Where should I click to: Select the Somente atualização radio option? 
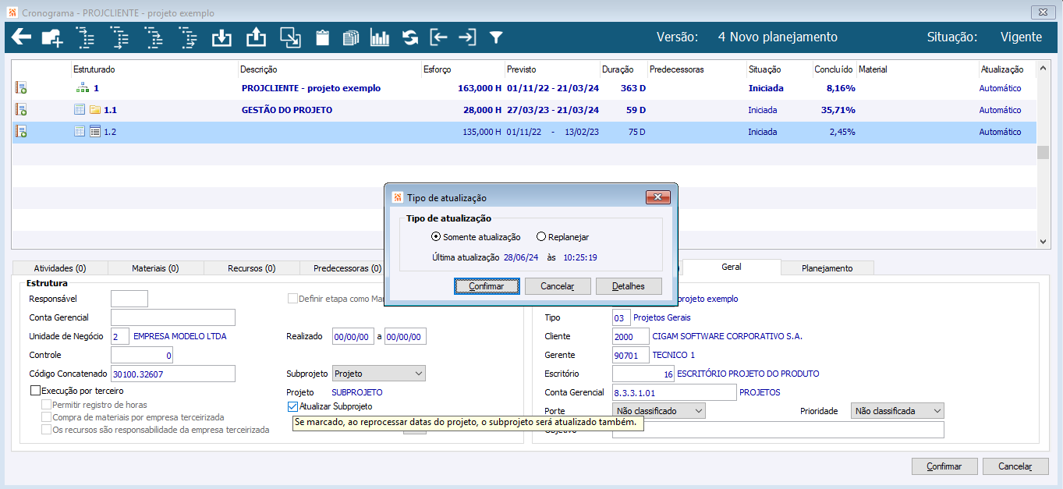click(x=435, y=237)
